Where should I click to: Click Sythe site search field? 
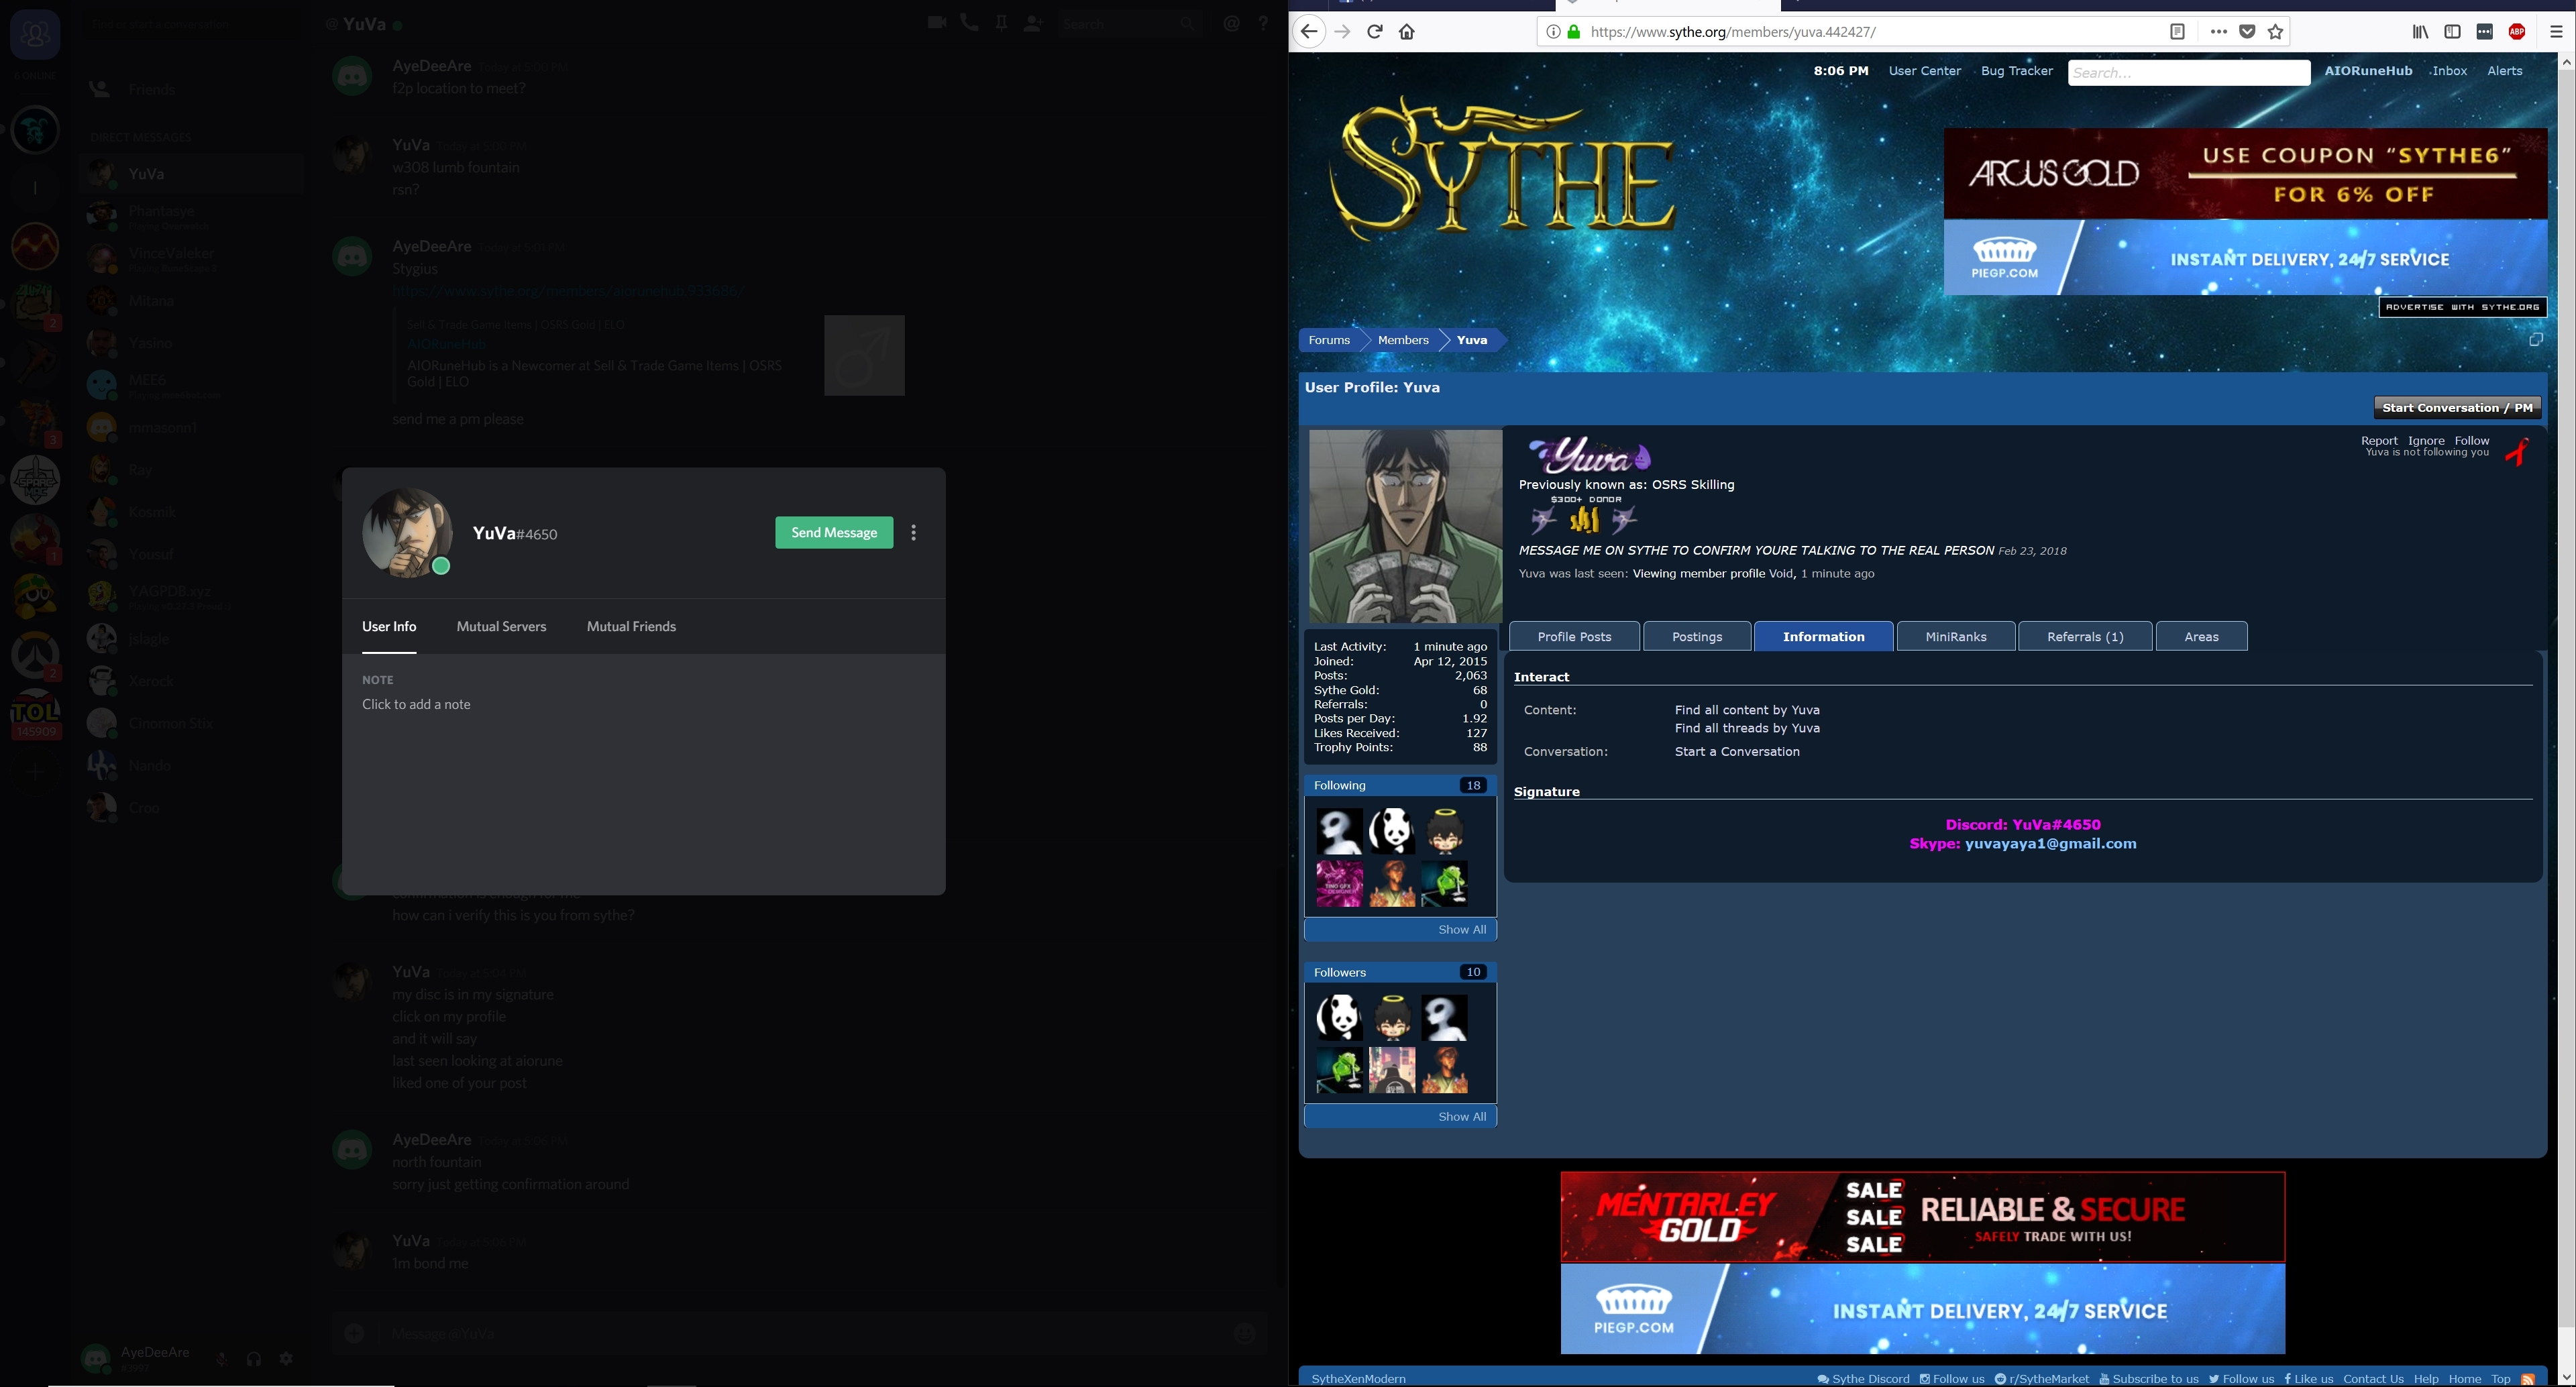(2188, 73)
